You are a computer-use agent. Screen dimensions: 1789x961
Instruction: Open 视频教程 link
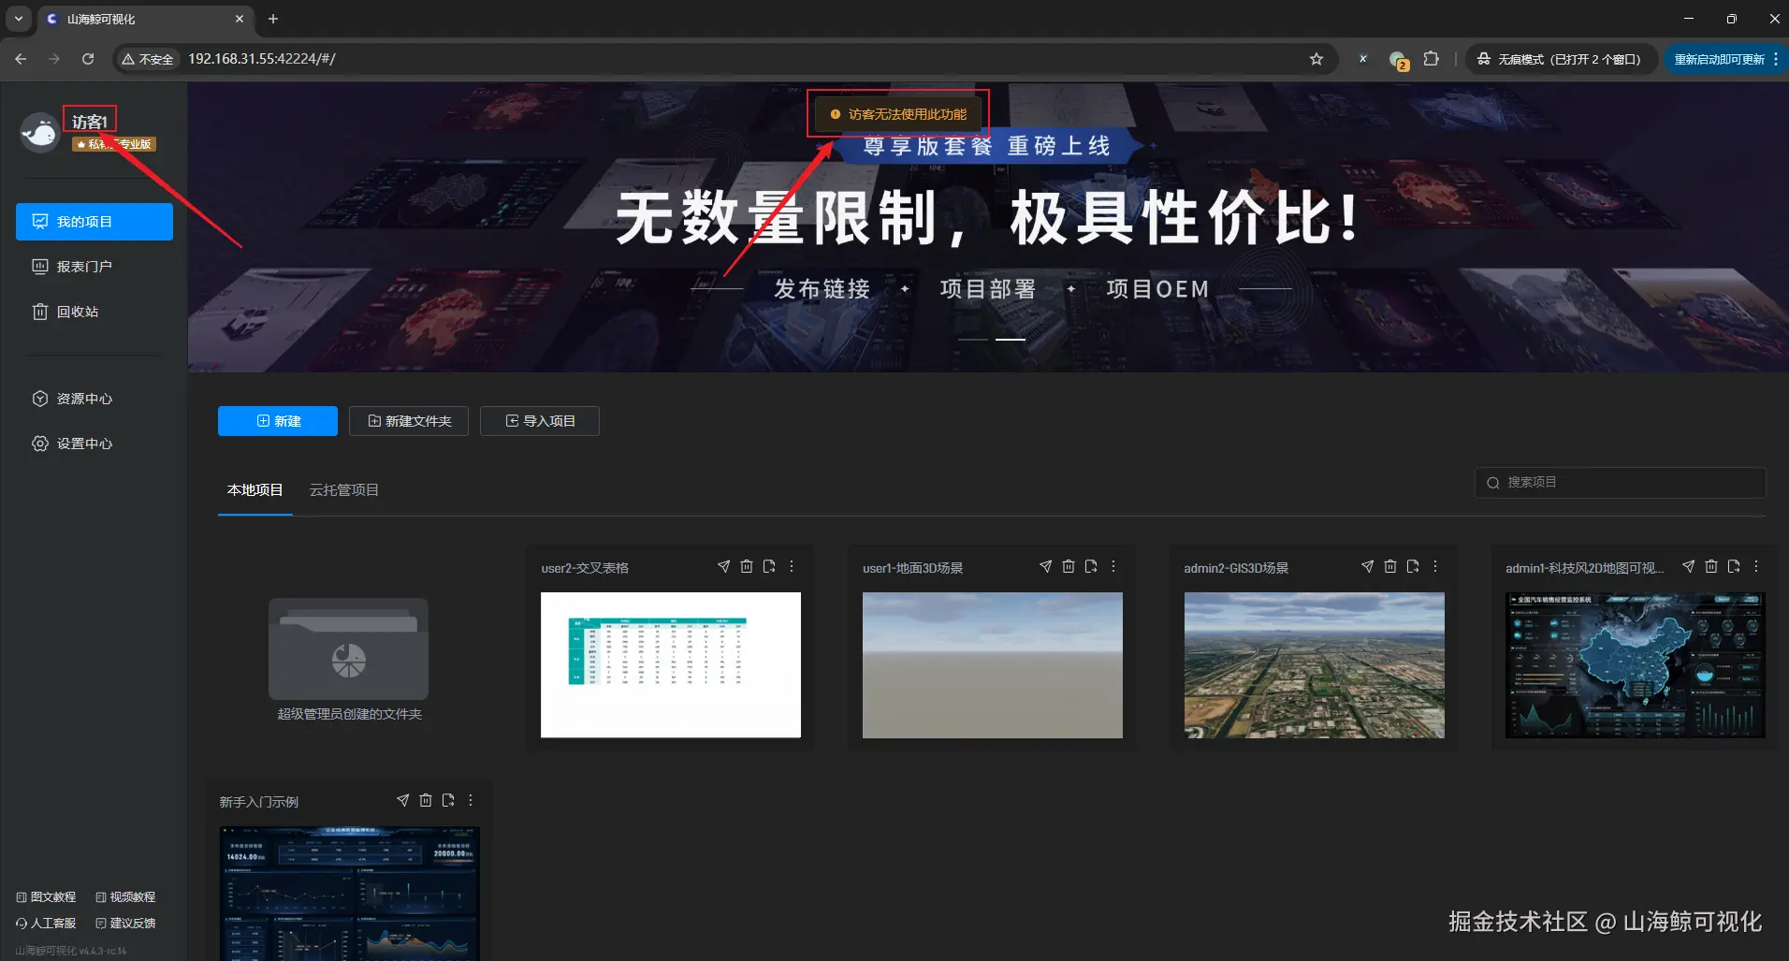click(125, 896)
